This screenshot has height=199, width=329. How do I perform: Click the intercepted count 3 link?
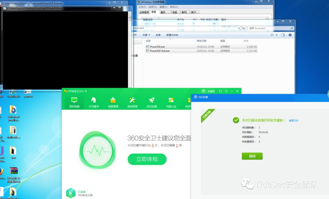coord(153,145)
